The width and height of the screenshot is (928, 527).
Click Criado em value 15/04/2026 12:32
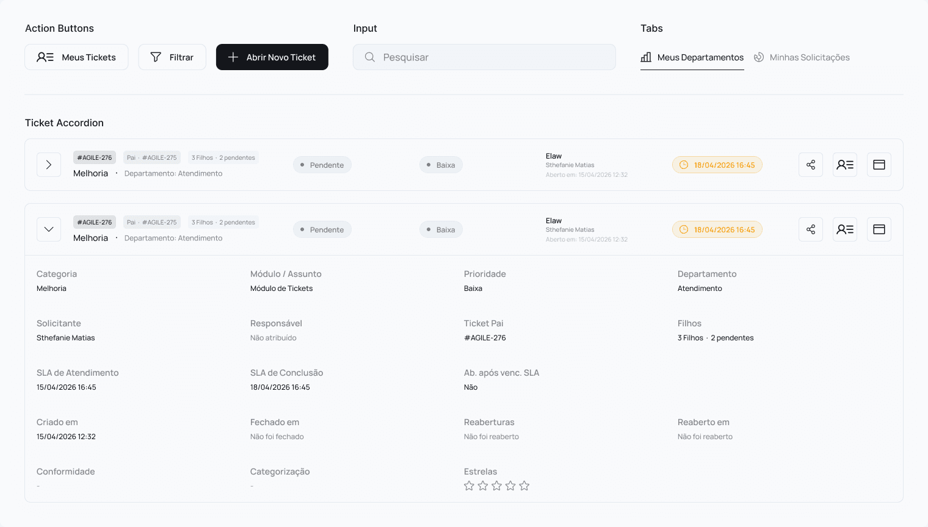[66, 437]
